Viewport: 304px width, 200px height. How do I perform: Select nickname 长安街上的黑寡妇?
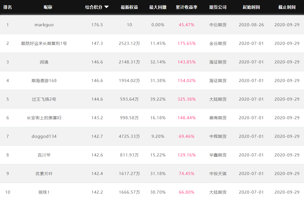(44, 118)
